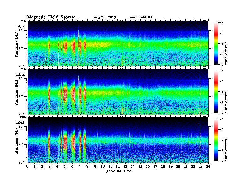Click the "32Hz" label atop the dZ/dt panel
Viewport: 248px width, 191px height.
[x=23, y=117]
